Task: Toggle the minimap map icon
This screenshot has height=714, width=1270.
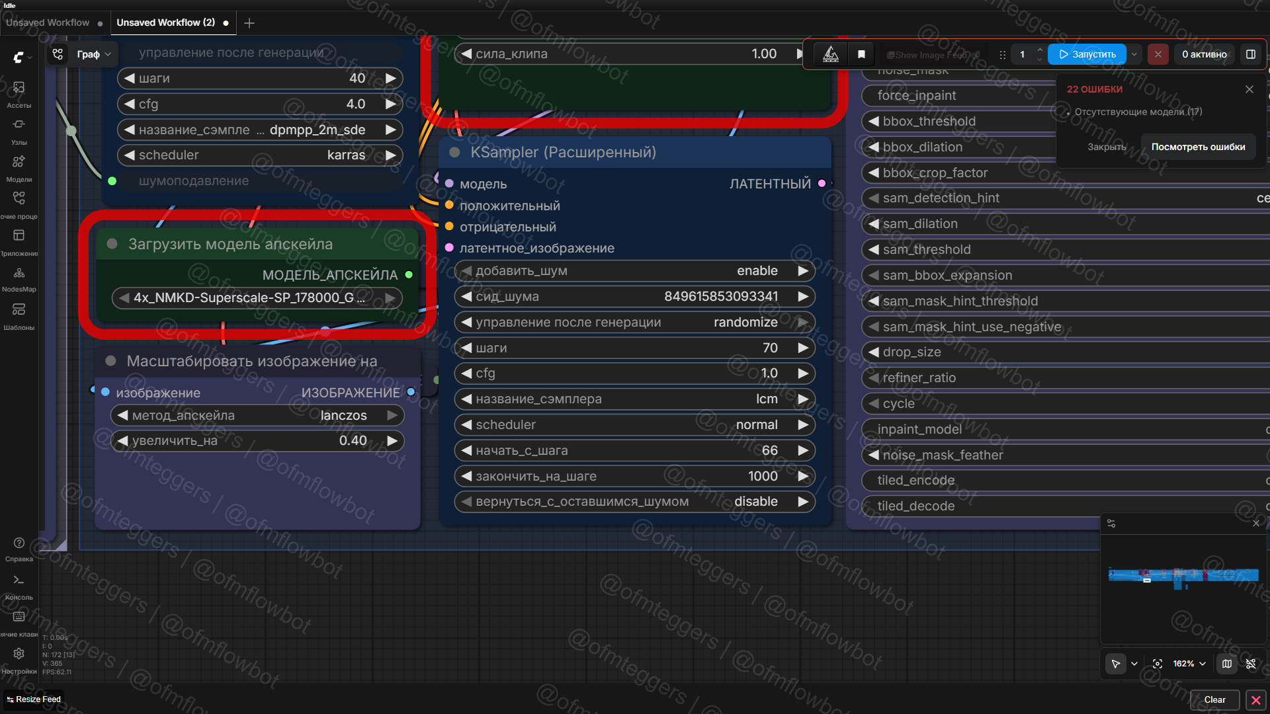Action: point(1227,664)
